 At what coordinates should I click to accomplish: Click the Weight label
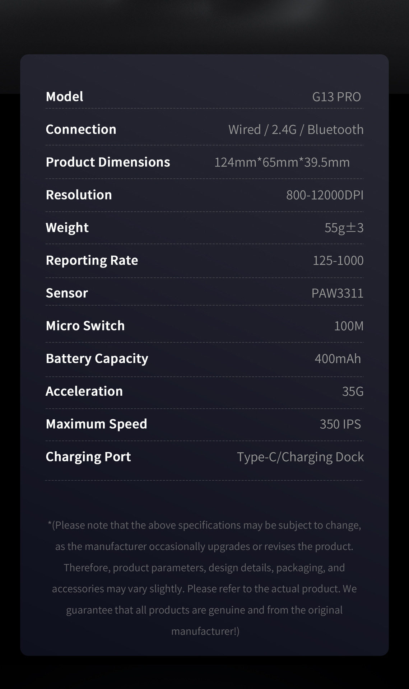[x=67, y=228]
